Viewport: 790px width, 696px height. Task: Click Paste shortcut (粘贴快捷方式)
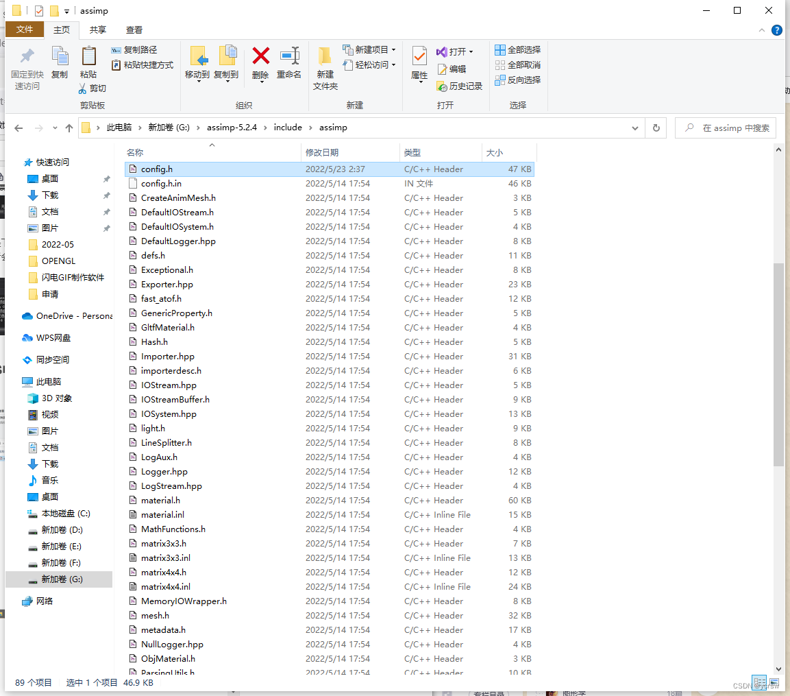pos(142,65)
